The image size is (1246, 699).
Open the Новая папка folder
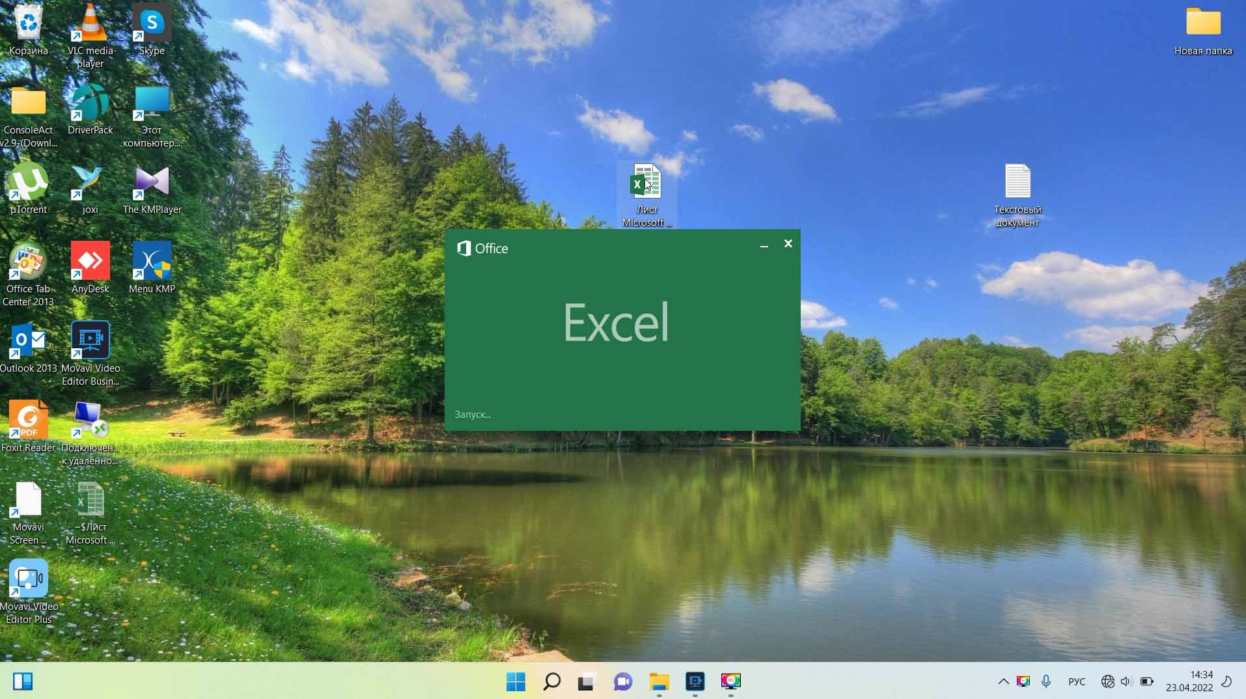point(1203,31)
